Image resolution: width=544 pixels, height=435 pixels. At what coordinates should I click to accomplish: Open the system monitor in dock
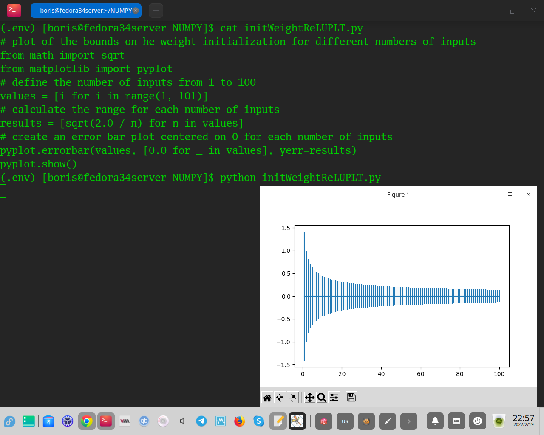[221, 421]
